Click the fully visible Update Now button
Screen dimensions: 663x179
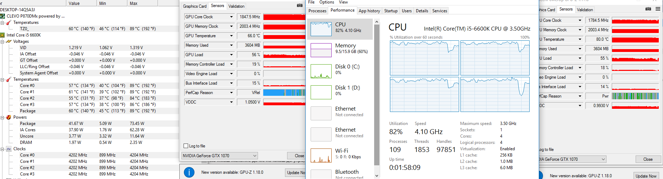[x=646, y=176]
